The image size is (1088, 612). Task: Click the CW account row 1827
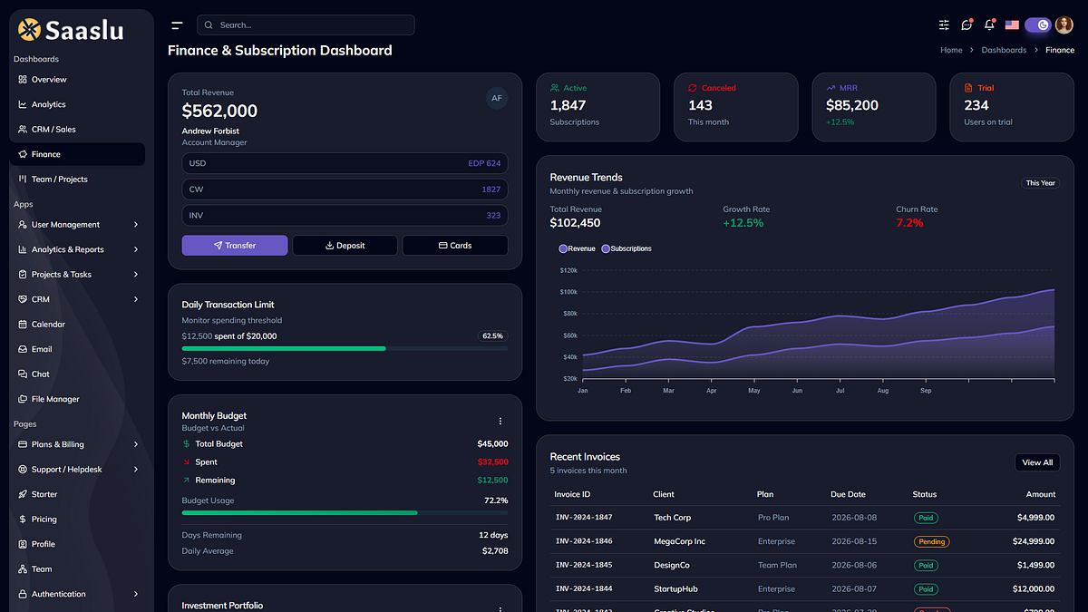pyautogui.click(x=345, y=189)
